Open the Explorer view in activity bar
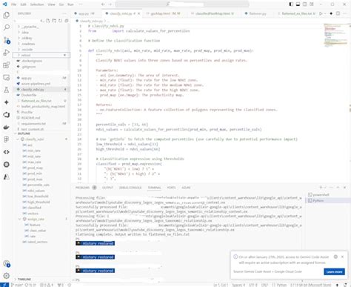The width and height of the screenshot is (351, 287). pos(7,15)
